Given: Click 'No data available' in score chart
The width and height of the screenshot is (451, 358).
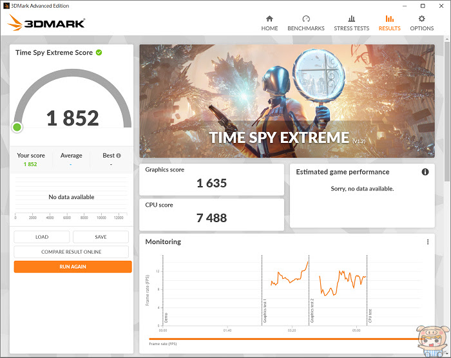Looking at the screenshot, I should click(72, 197).
